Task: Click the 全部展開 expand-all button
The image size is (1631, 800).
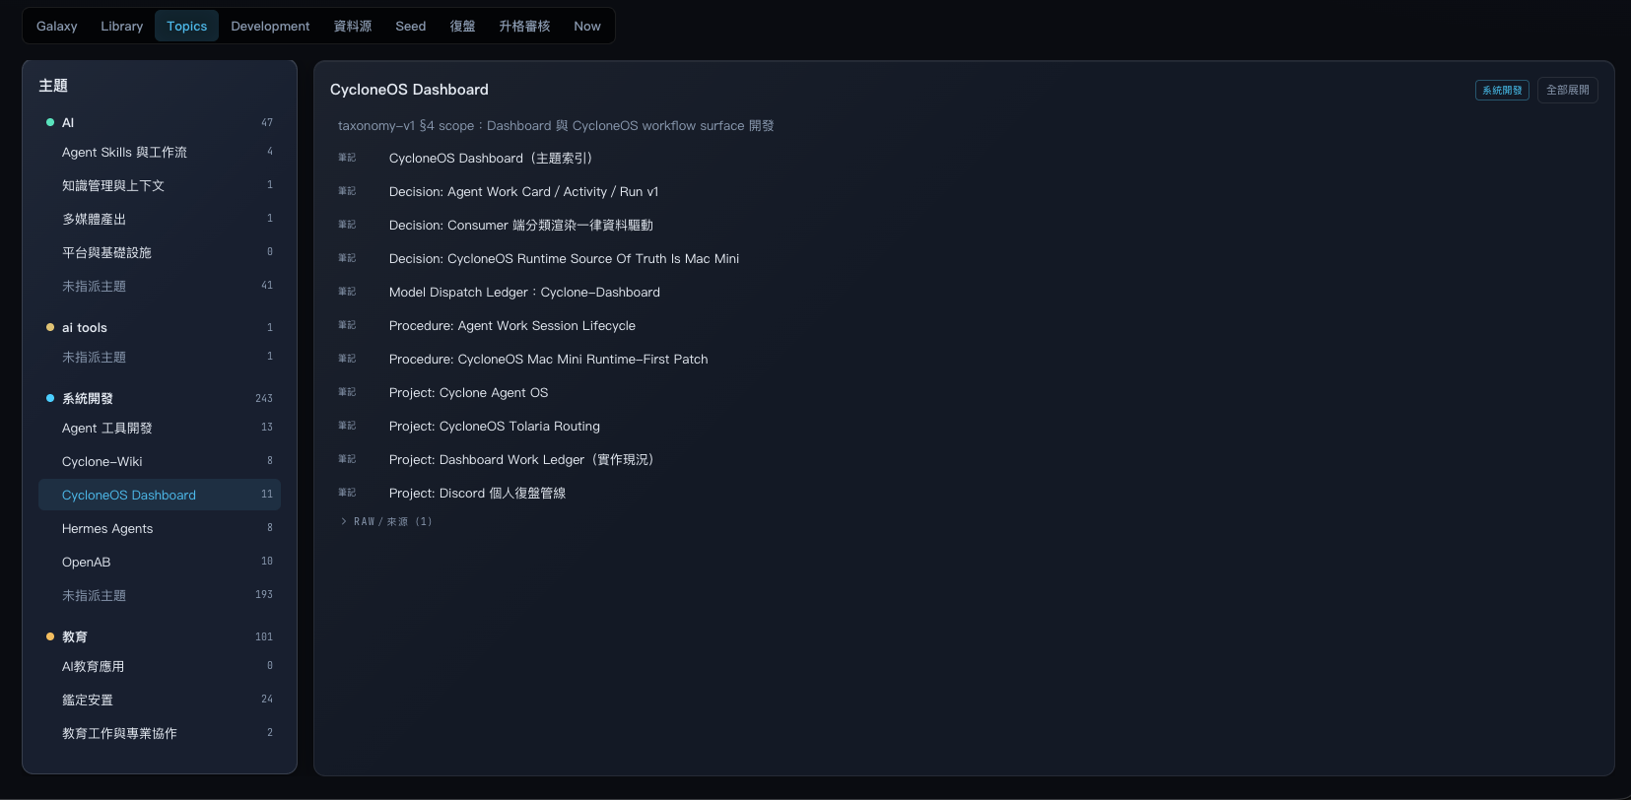Action: pos(1567,90)
